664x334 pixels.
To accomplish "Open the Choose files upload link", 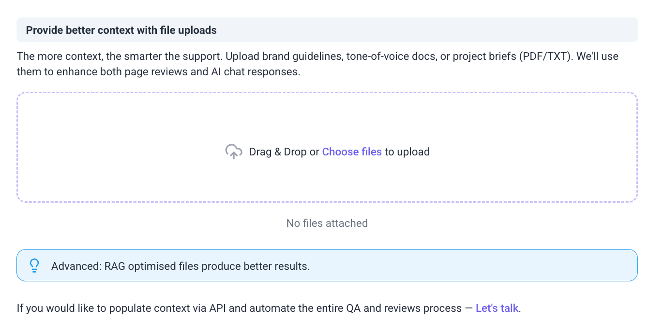I will click(x=352, y=152).
